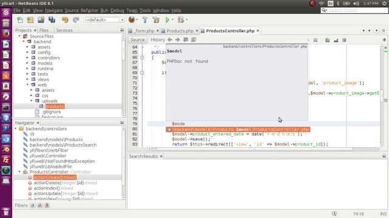This screenshot has width=389, height=218.
Task: Click the editor vertical scrollbar
Action: 382,96
